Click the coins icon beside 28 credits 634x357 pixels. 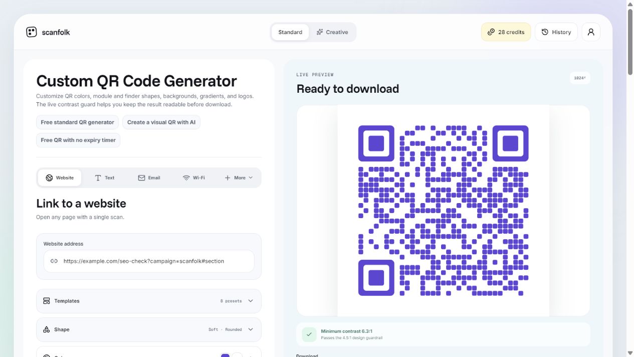point(491,32)
